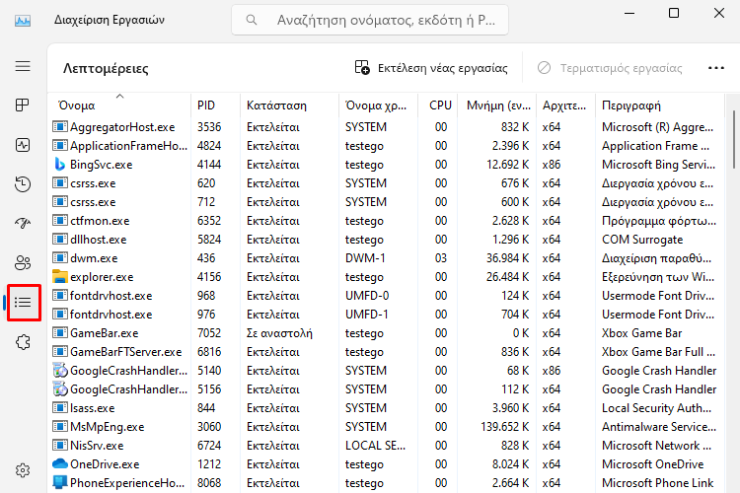Viewport: 740px width, 493px height.
Task: Click the vertical scrollbar of process list
Action: tap(734, 139)
